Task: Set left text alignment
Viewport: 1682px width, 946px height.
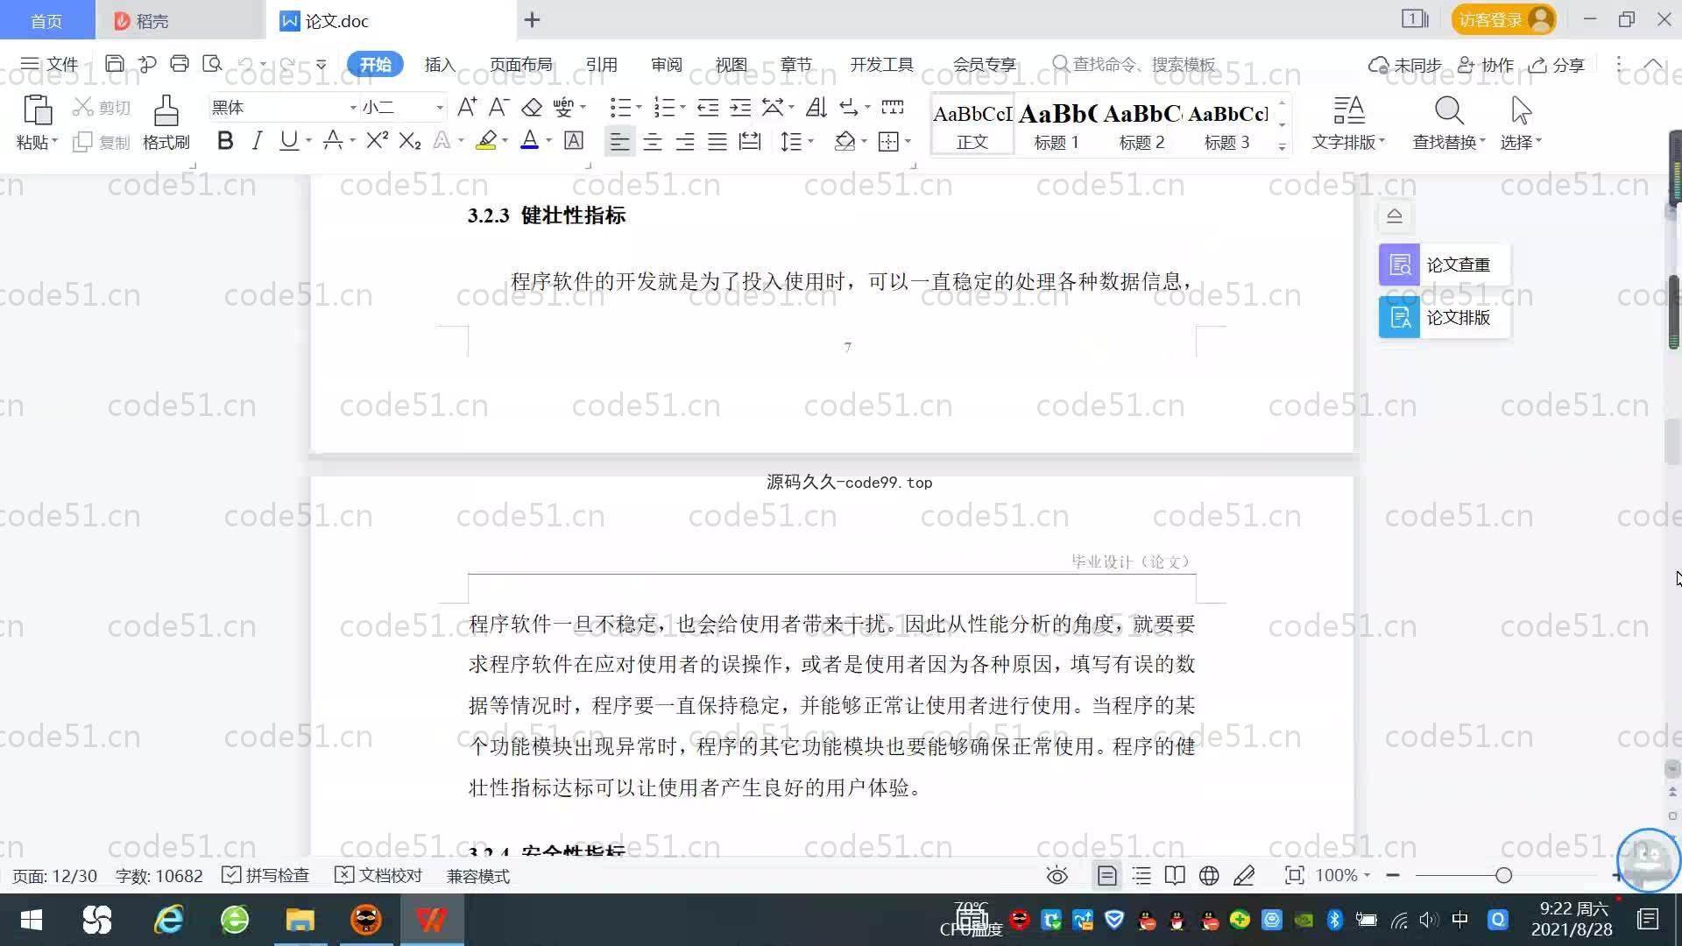Action: tap(619, 141)
